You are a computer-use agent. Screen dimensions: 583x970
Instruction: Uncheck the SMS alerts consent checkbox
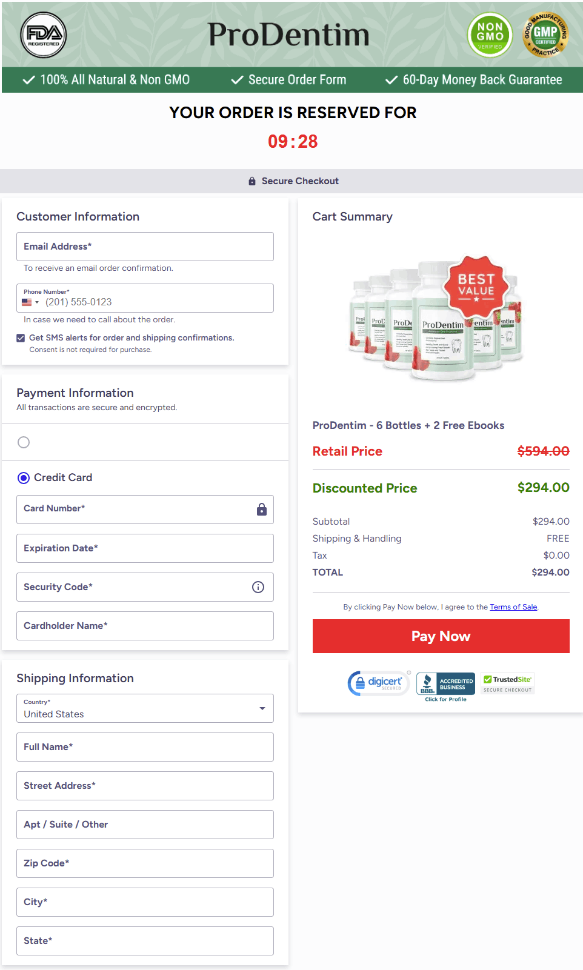(x=21, y=338)
